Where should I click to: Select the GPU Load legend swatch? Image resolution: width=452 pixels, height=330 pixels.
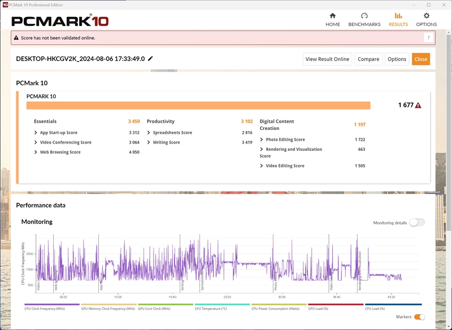click(x=336, y=305)
